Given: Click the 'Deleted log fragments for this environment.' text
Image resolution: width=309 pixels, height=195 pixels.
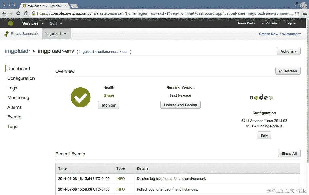Looking at the screenshot, I should pyautogui.click(x=171, y=179).
